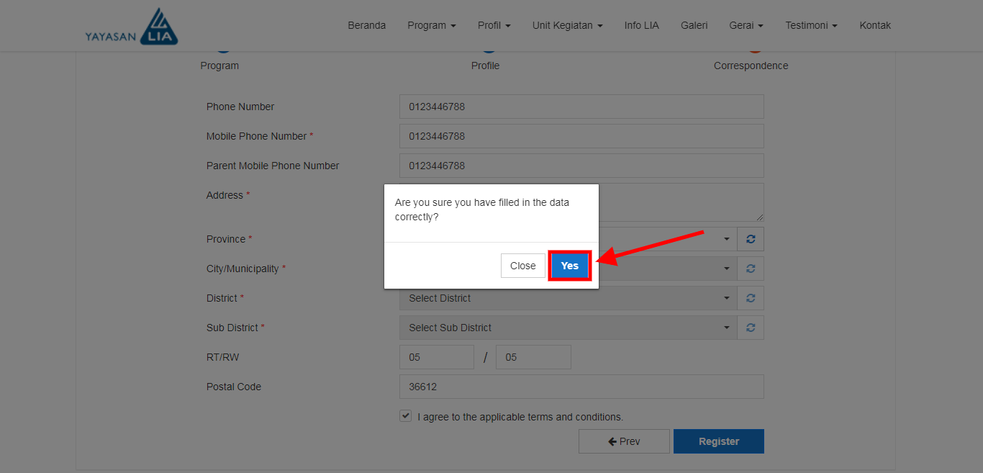Viewport: 983px width, 473px height.
Task: Go to the Beranda page
Action: pos(366,25)
